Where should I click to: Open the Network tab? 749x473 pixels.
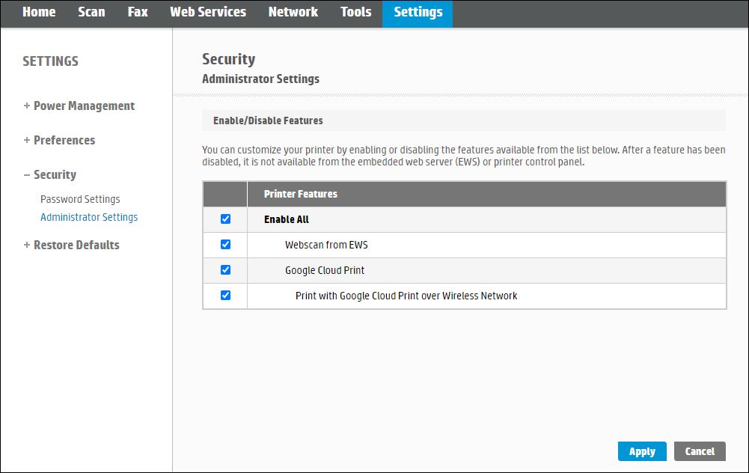tap(293, 12)
